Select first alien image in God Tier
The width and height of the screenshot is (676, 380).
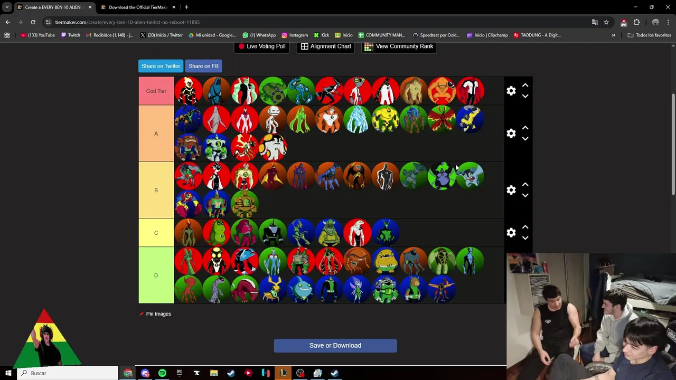pyautogui.click(x=188, y=91)
